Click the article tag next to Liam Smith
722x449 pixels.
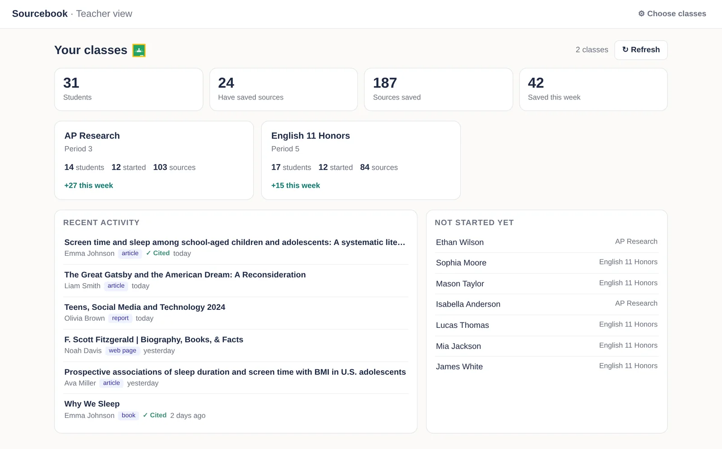pyautogui.click(x=116, y=286)
